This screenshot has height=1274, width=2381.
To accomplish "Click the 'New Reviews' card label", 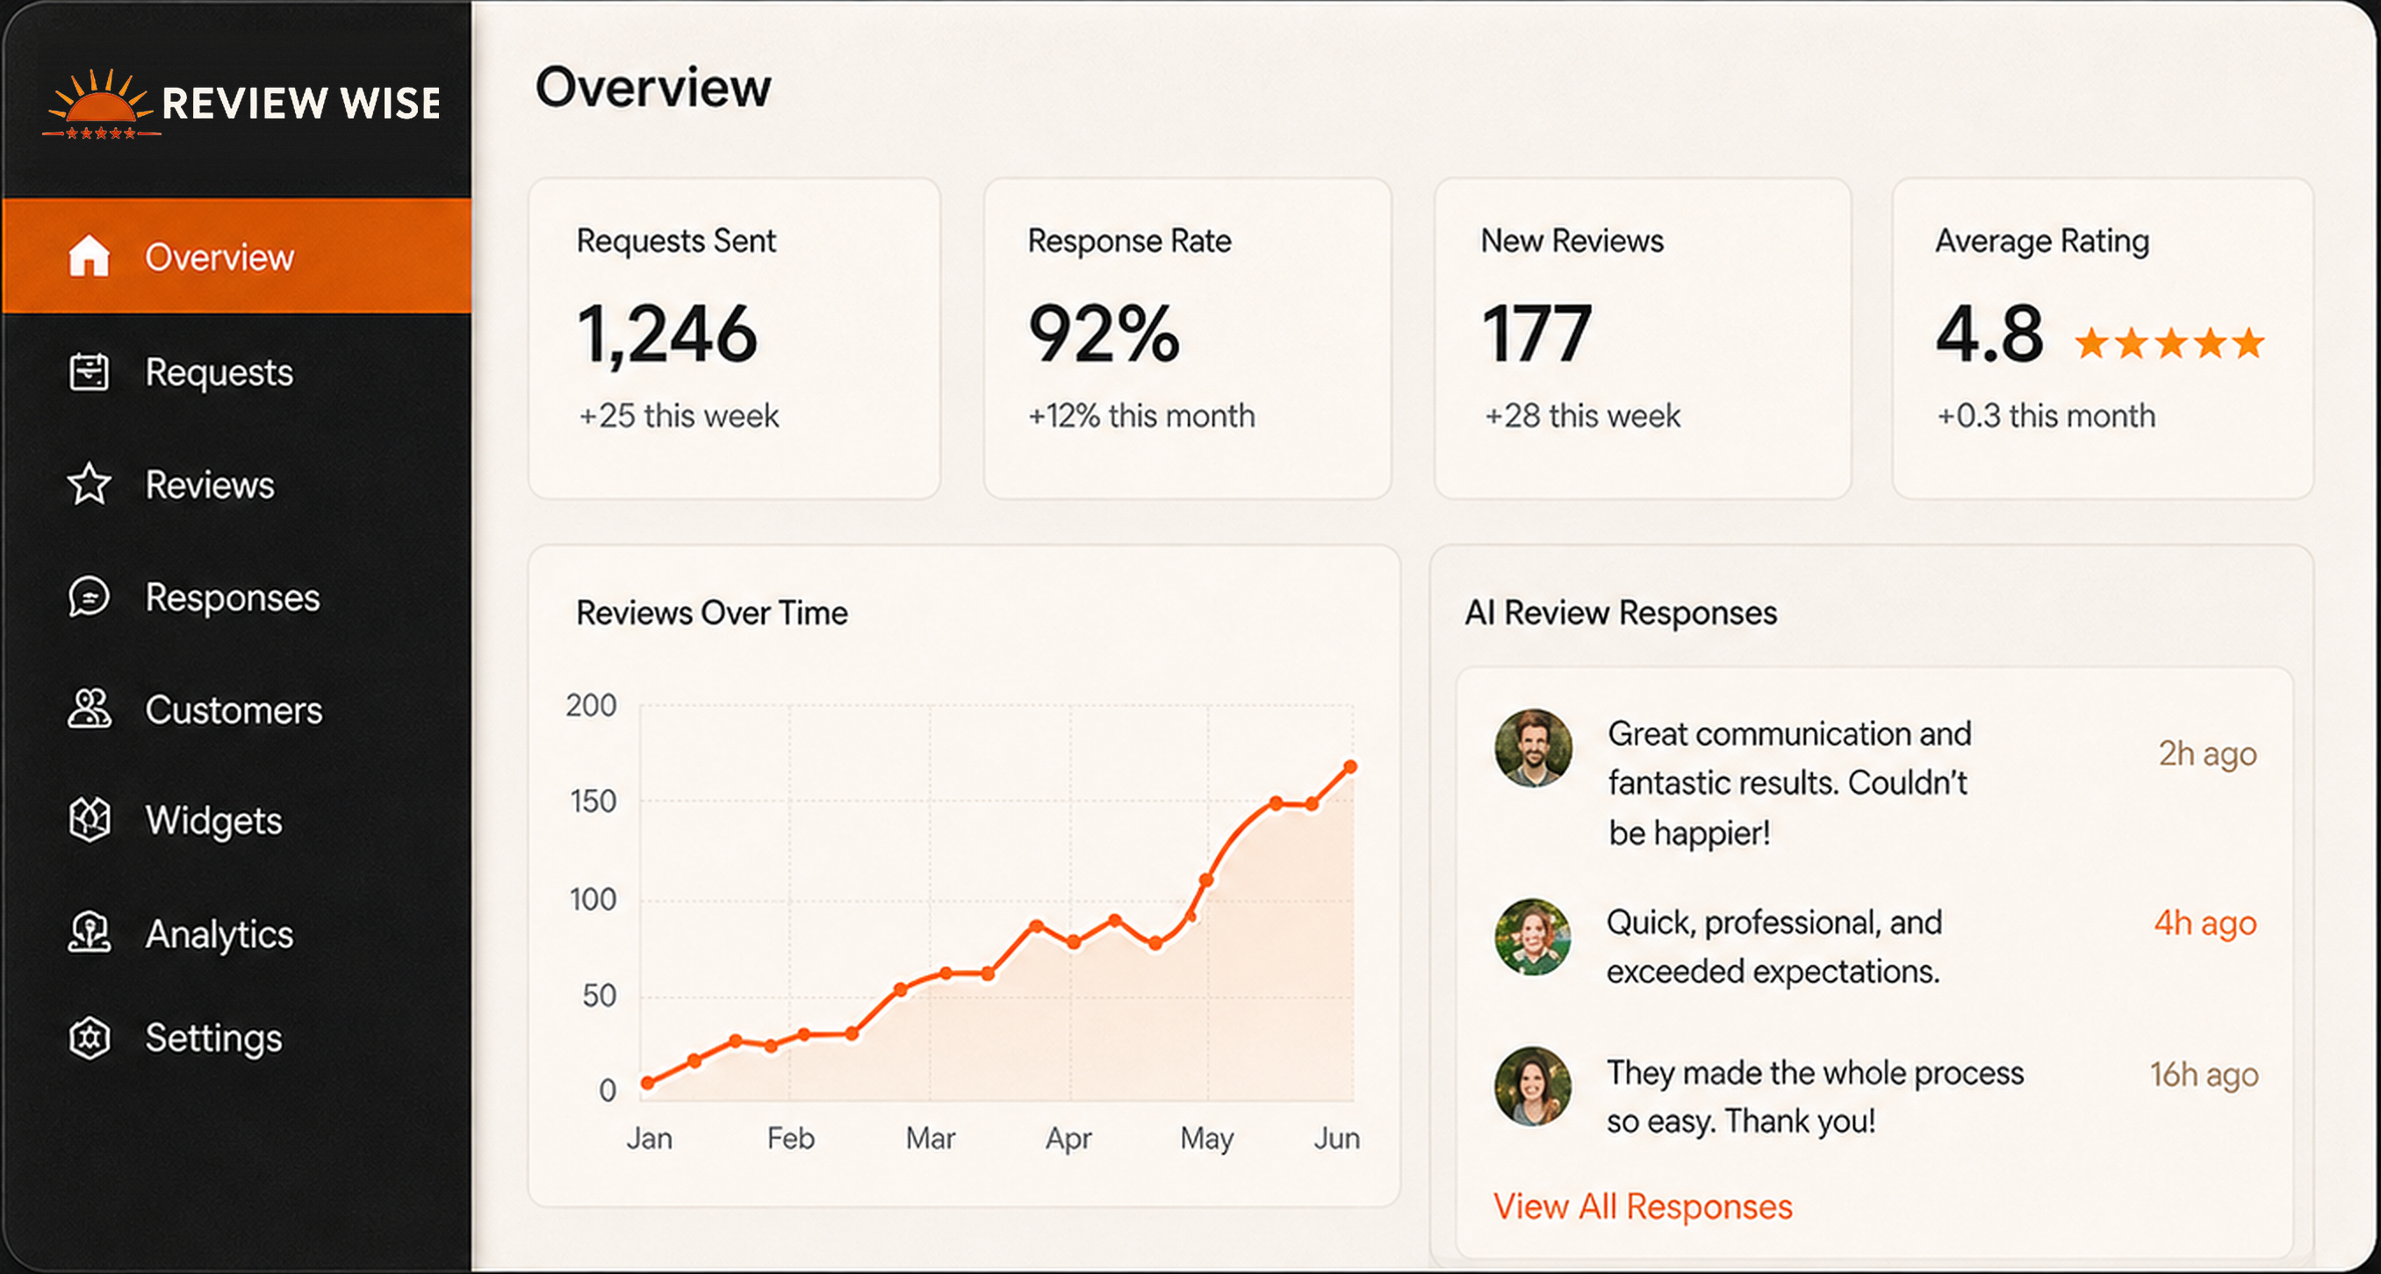I will [1572, 241].
